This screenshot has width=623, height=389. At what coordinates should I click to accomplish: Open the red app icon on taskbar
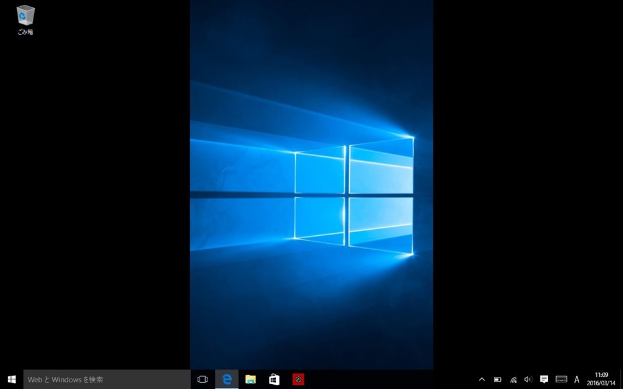(298, 379)
